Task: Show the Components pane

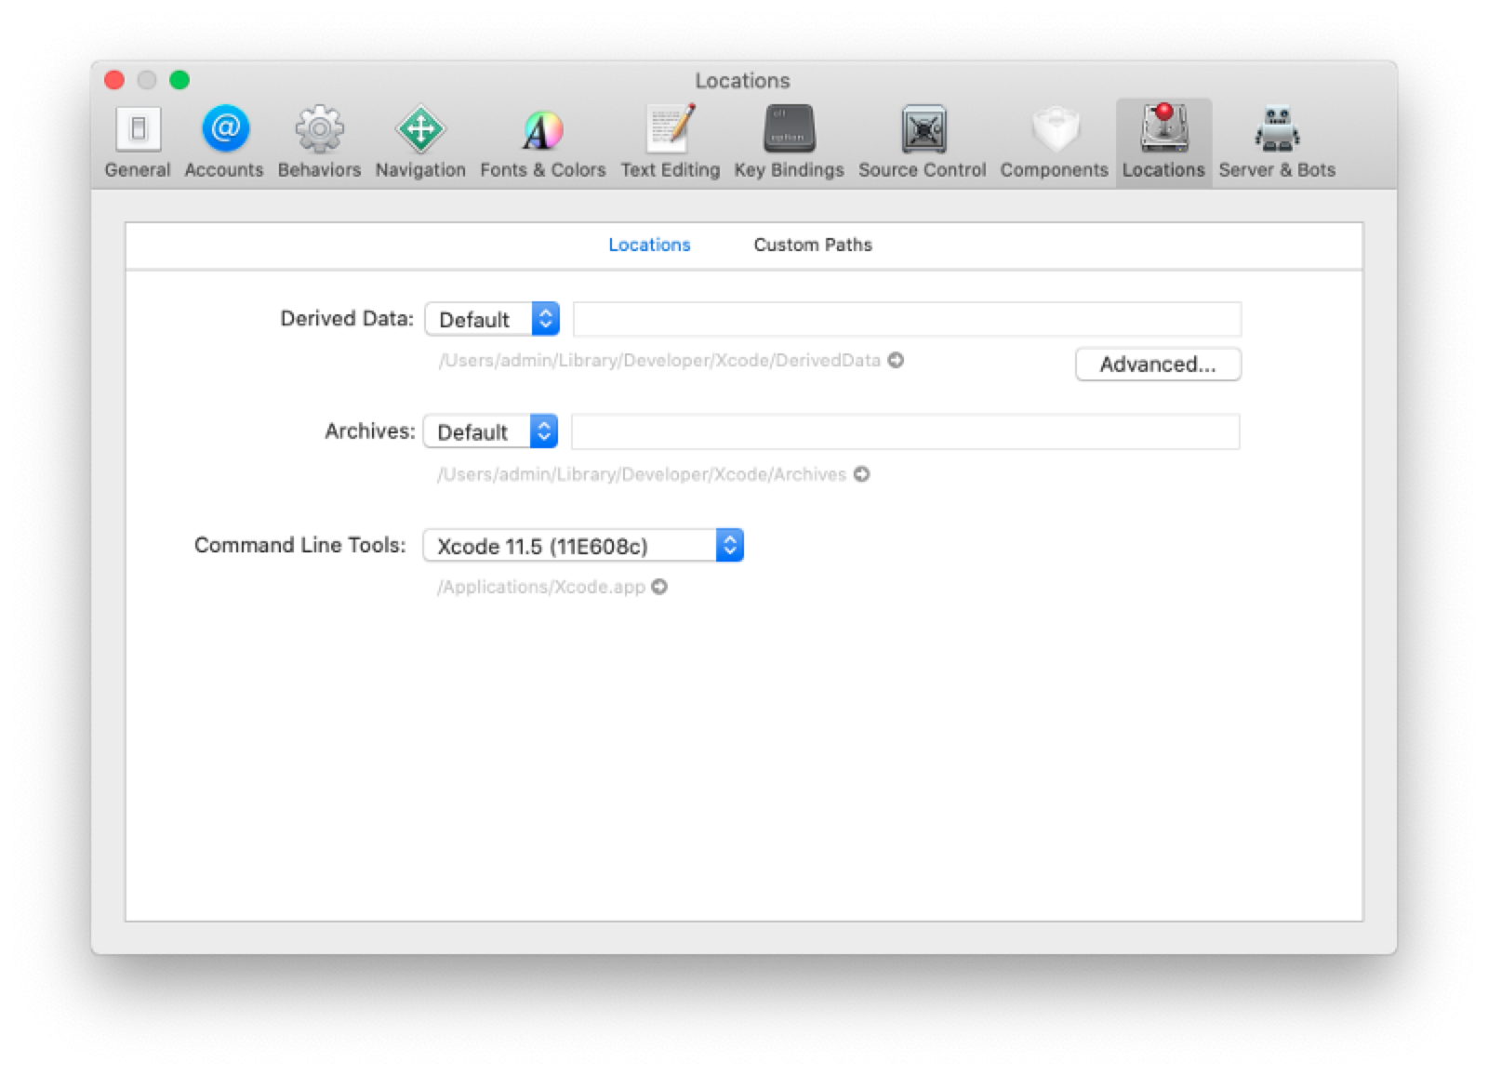Action: point(1054,142)
